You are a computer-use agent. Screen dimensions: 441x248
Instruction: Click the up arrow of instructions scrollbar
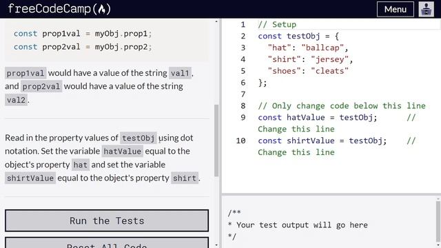tap(216, 21)
